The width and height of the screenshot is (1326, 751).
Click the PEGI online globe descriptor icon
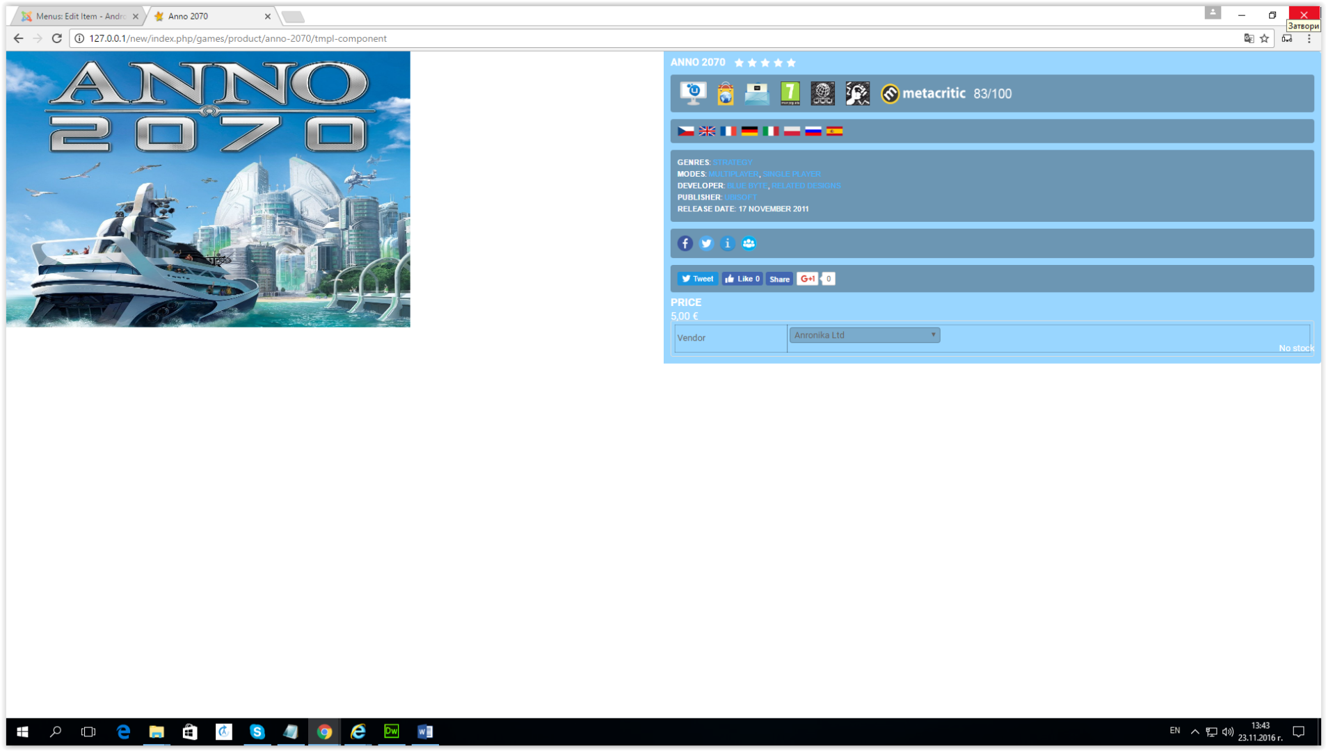click(x=822, y=93)
